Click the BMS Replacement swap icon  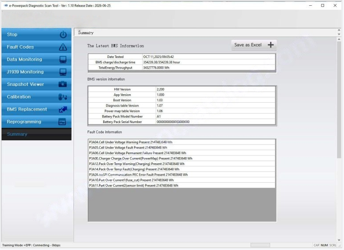(x=63, y=109)
